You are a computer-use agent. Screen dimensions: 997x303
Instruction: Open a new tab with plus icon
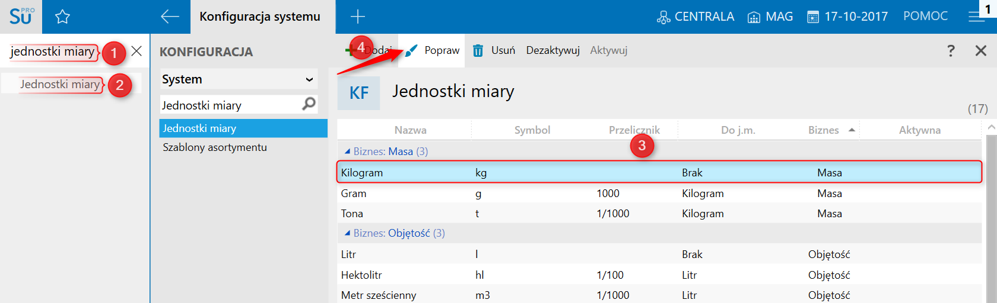(x=358, y=17)
